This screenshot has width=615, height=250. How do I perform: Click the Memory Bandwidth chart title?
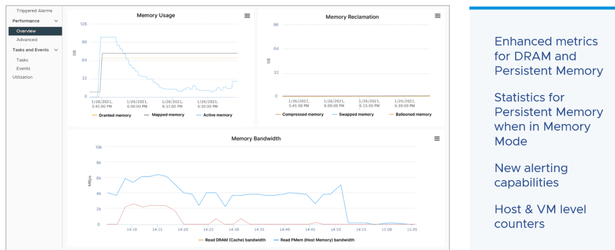256,139
